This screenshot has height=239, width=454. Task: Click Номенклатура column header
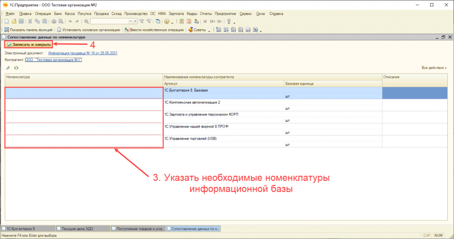coord(84,80)
